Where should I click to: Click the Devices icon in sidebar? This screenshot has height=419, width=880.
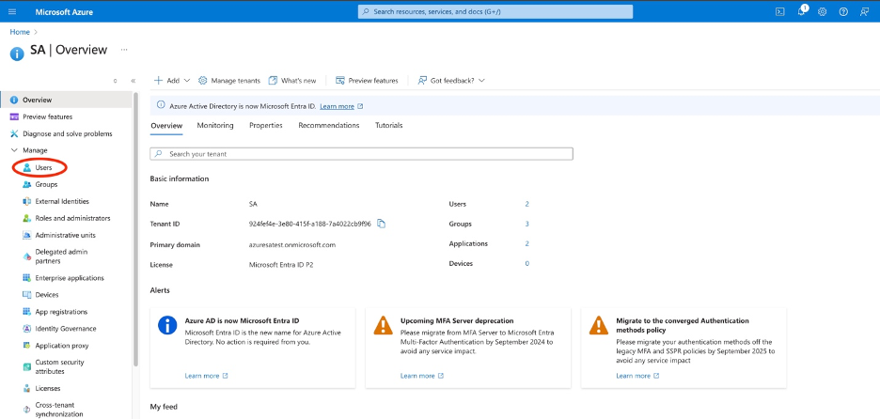tap(26, 294)
